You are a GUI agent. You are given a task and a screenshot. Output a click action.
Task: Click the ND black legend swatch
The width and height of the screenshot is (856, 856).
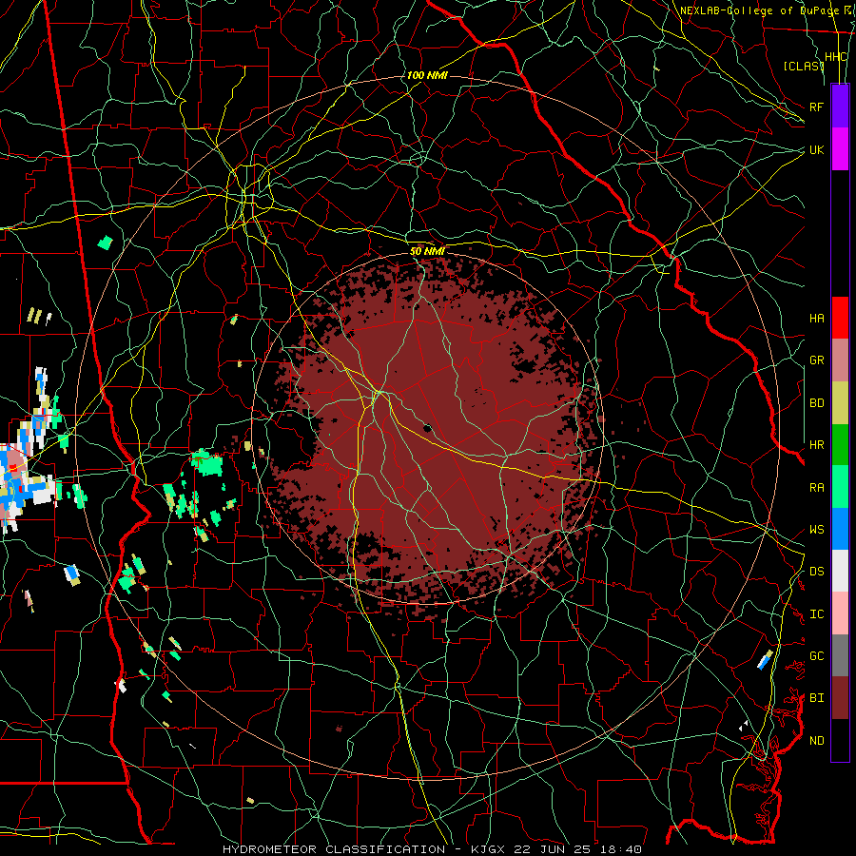840,740
